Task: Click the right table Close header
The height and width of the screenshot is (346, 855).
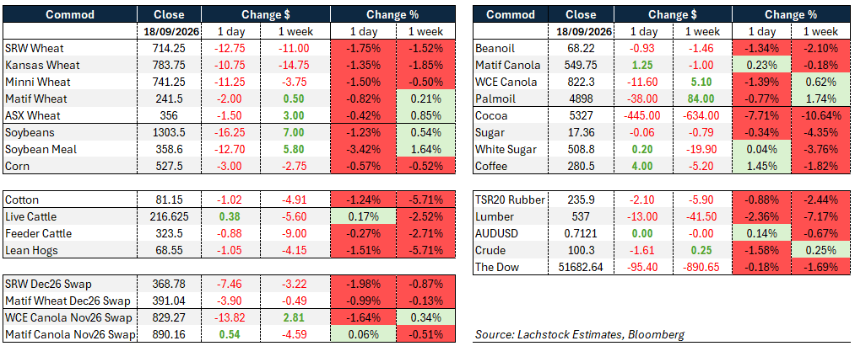Action: point(580,14)
